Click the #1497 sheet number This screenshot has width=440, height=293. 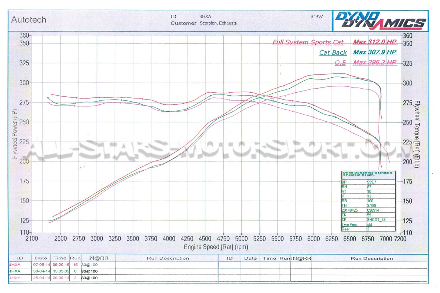(317, 16)
